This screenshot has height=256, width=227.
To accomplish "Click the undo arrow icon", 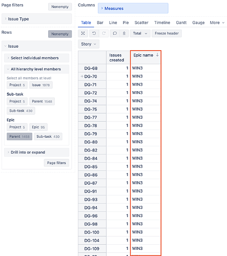I will point(94,33).
